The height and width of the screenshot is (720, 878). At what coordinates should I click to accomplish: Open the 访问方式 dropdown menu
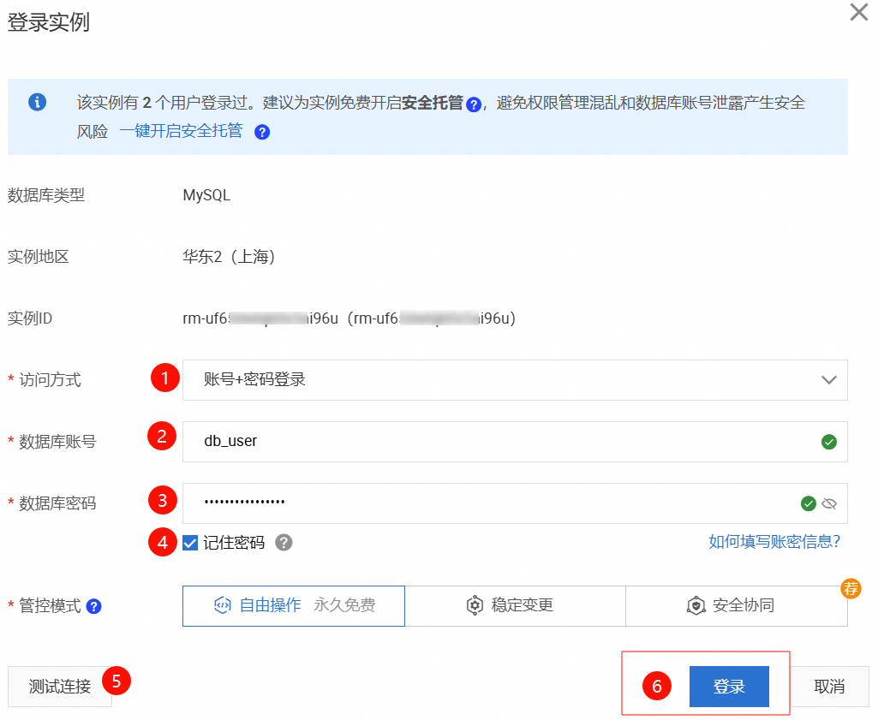click(829, 379)
